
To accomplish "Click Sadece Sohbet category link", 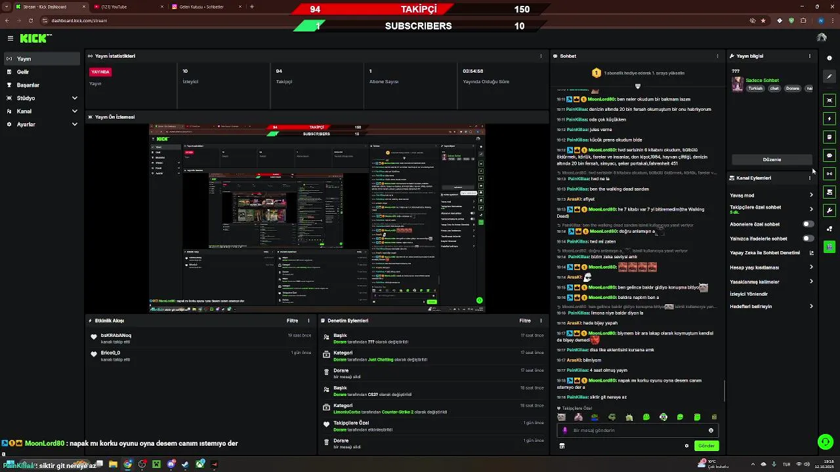I will pos(763,81).
